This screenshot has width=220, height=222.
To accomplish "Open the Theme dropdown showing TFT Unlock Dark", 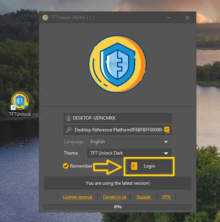I will tap(129, 153).
